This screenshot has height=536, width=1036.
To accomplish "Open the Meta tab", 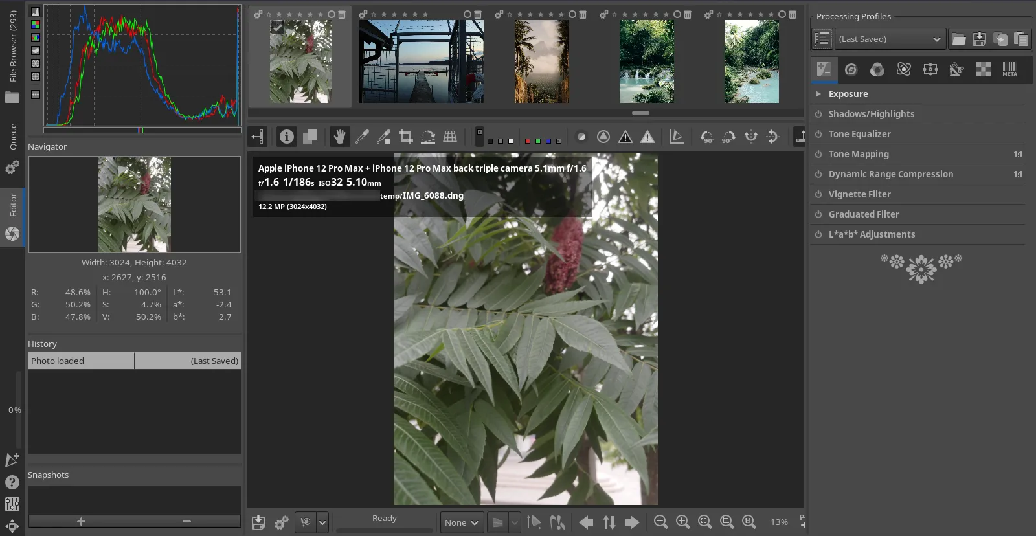I will 1010,70.
